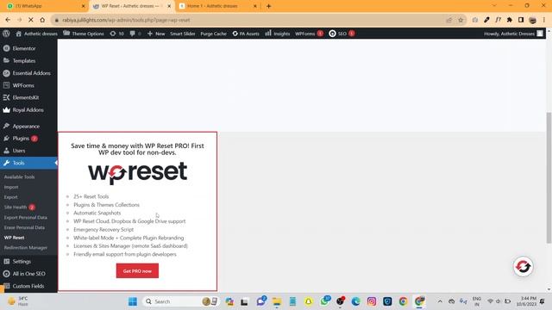The width and height of the screenshot is (552, 310).
Task: Open Custom Fields in the sidebar
Action: (x=28, y=286)
